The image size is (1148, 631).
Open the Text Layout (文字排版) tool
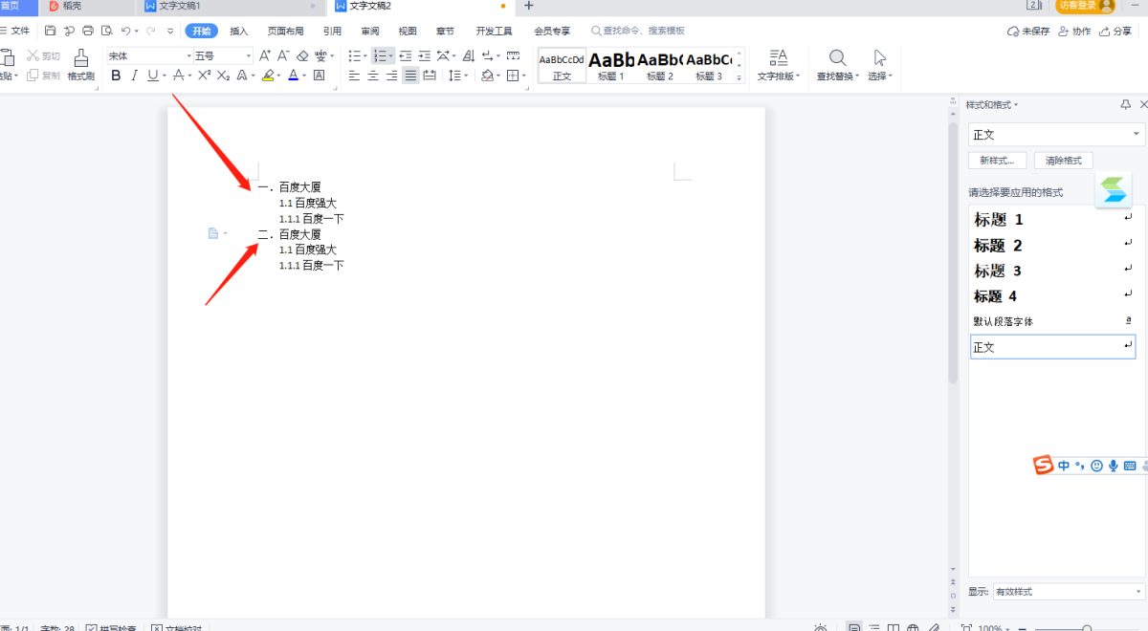[778, 64]
